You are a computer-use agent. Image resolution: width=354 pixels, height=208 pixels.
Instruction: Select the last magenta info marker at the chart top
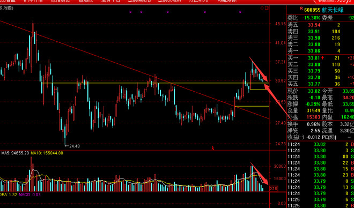pyautogui.click(x=240, y=12)
